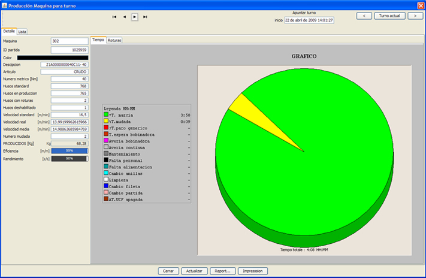Go to first record navigation arrow
This screenshot has height=278, width=426.
click(x=114, y=17)
